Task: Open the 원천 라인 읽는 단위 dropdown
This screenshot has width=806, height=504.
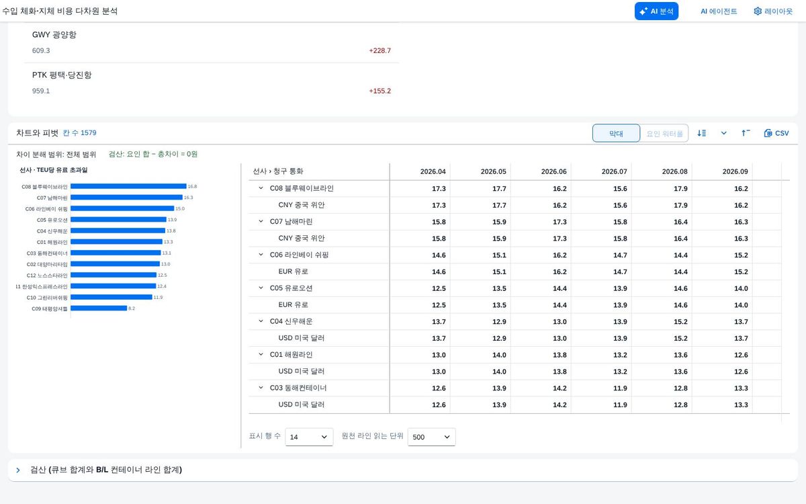Action: [432, 437]
